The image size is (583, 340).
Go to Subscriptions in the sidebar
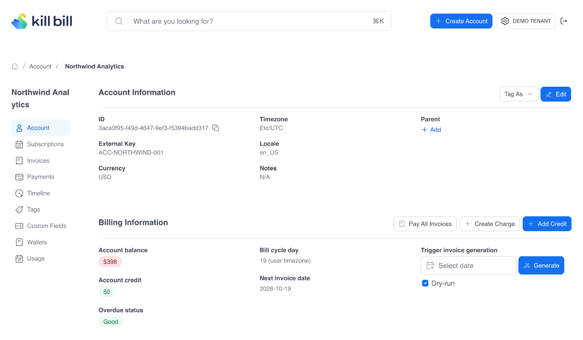(41, 144)
